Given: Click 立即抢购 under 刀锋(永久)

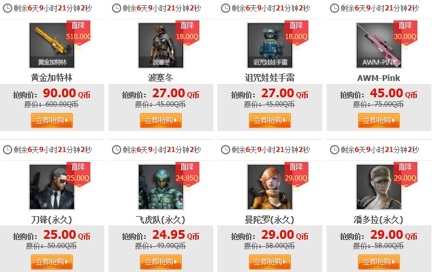Looking at the screenshot, I should pyautogui.click(x=52, y=262).
